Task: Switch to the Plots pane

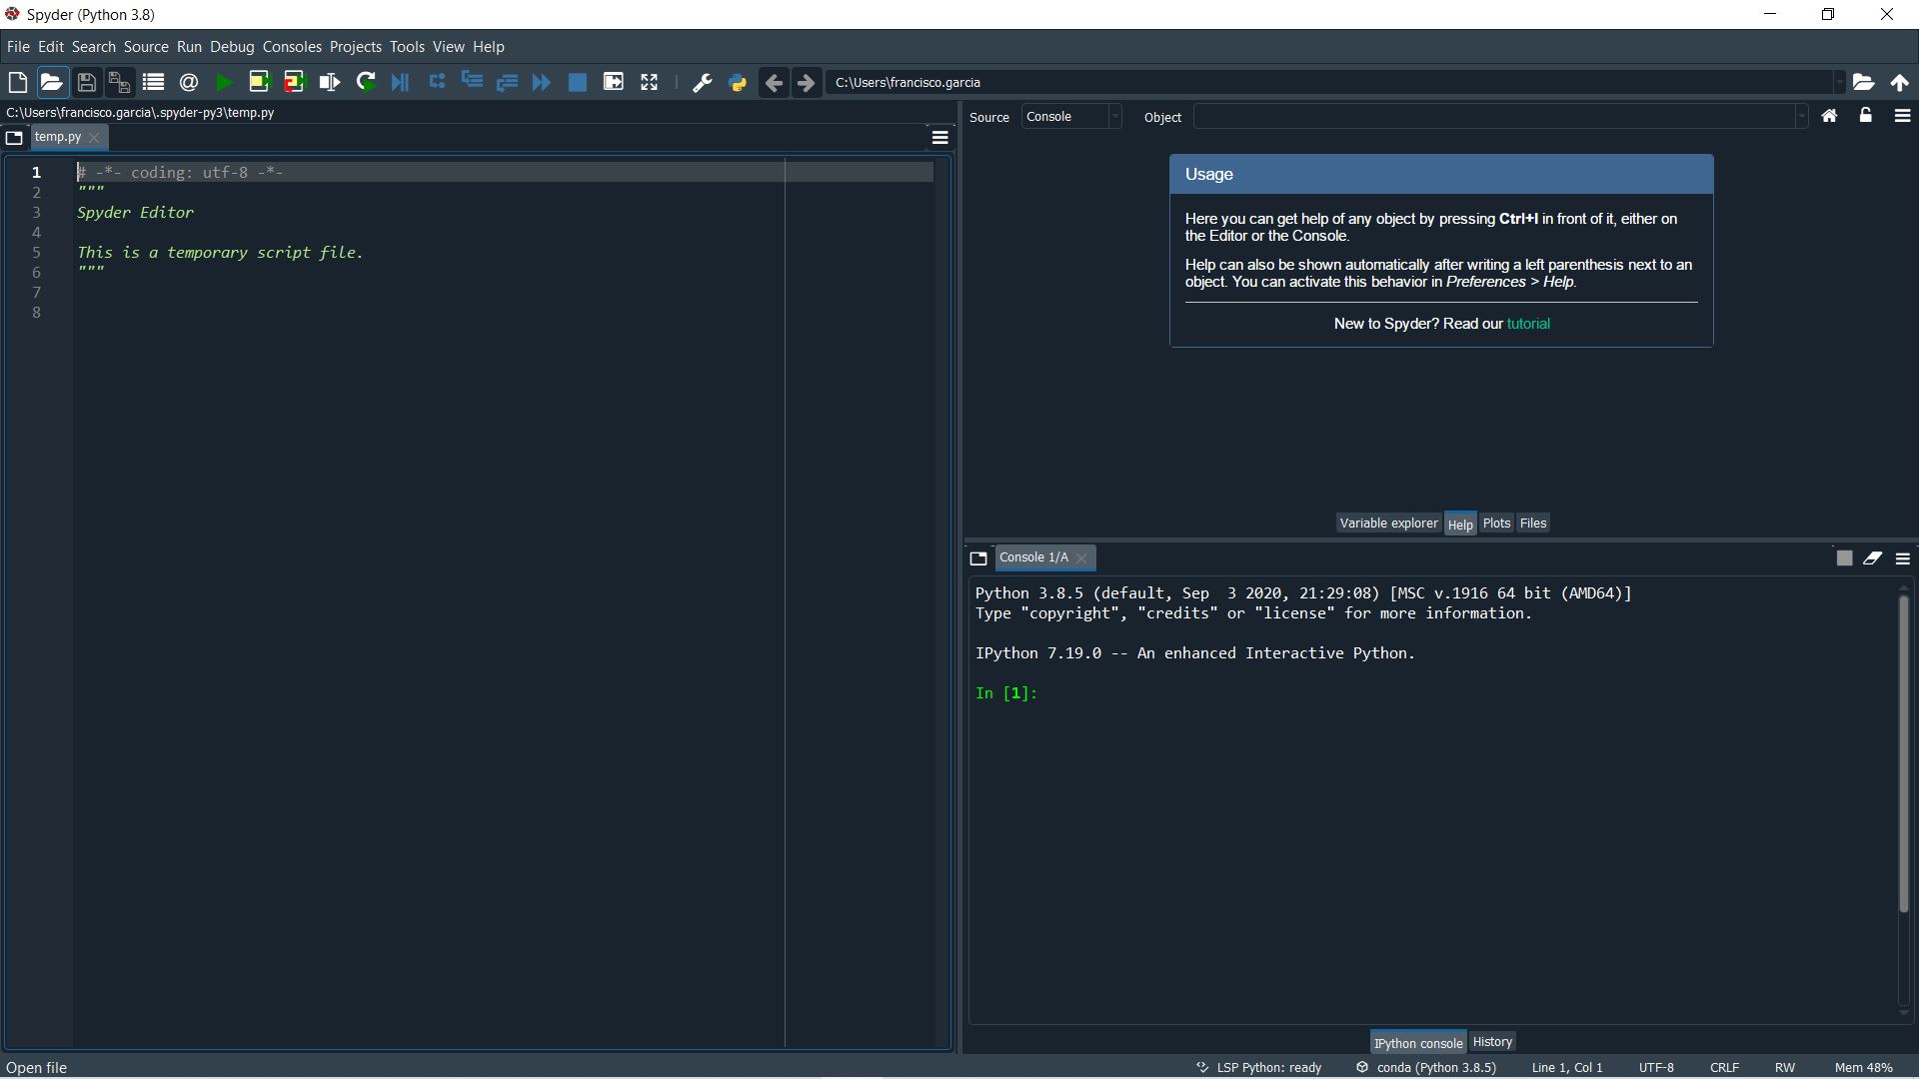Action: [x=1496, y=523]
